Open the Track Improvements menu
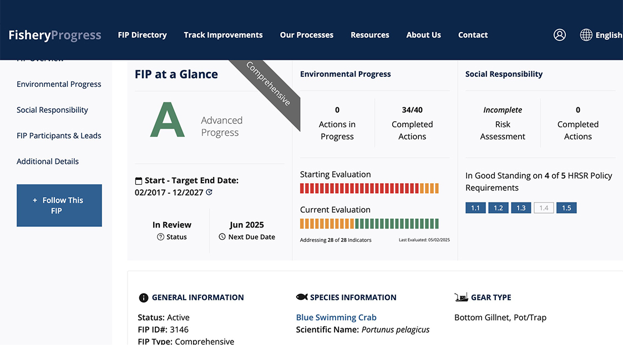The image size is (623, 357). pos(223,35)
